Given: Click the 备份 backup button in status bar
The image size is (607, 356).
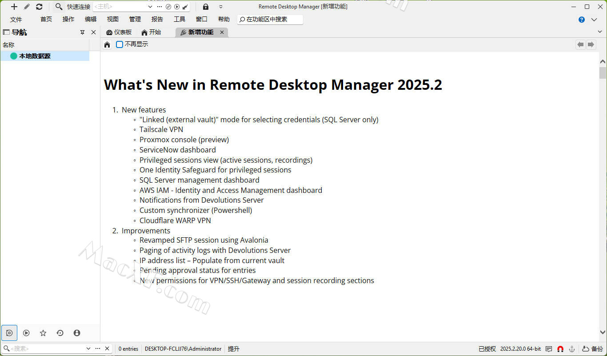Looking at the screenshot, I should point(592,349).
